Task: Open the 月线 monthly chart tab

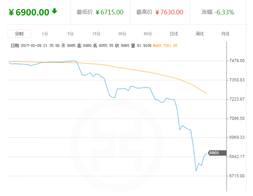Action: (x=225, y=34)
